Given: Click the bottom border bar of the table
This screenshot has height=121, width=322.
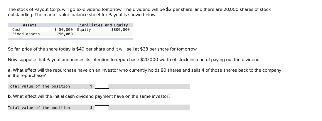Looking at the screenshot, I should pyautogui.click(x=70, y=39).
